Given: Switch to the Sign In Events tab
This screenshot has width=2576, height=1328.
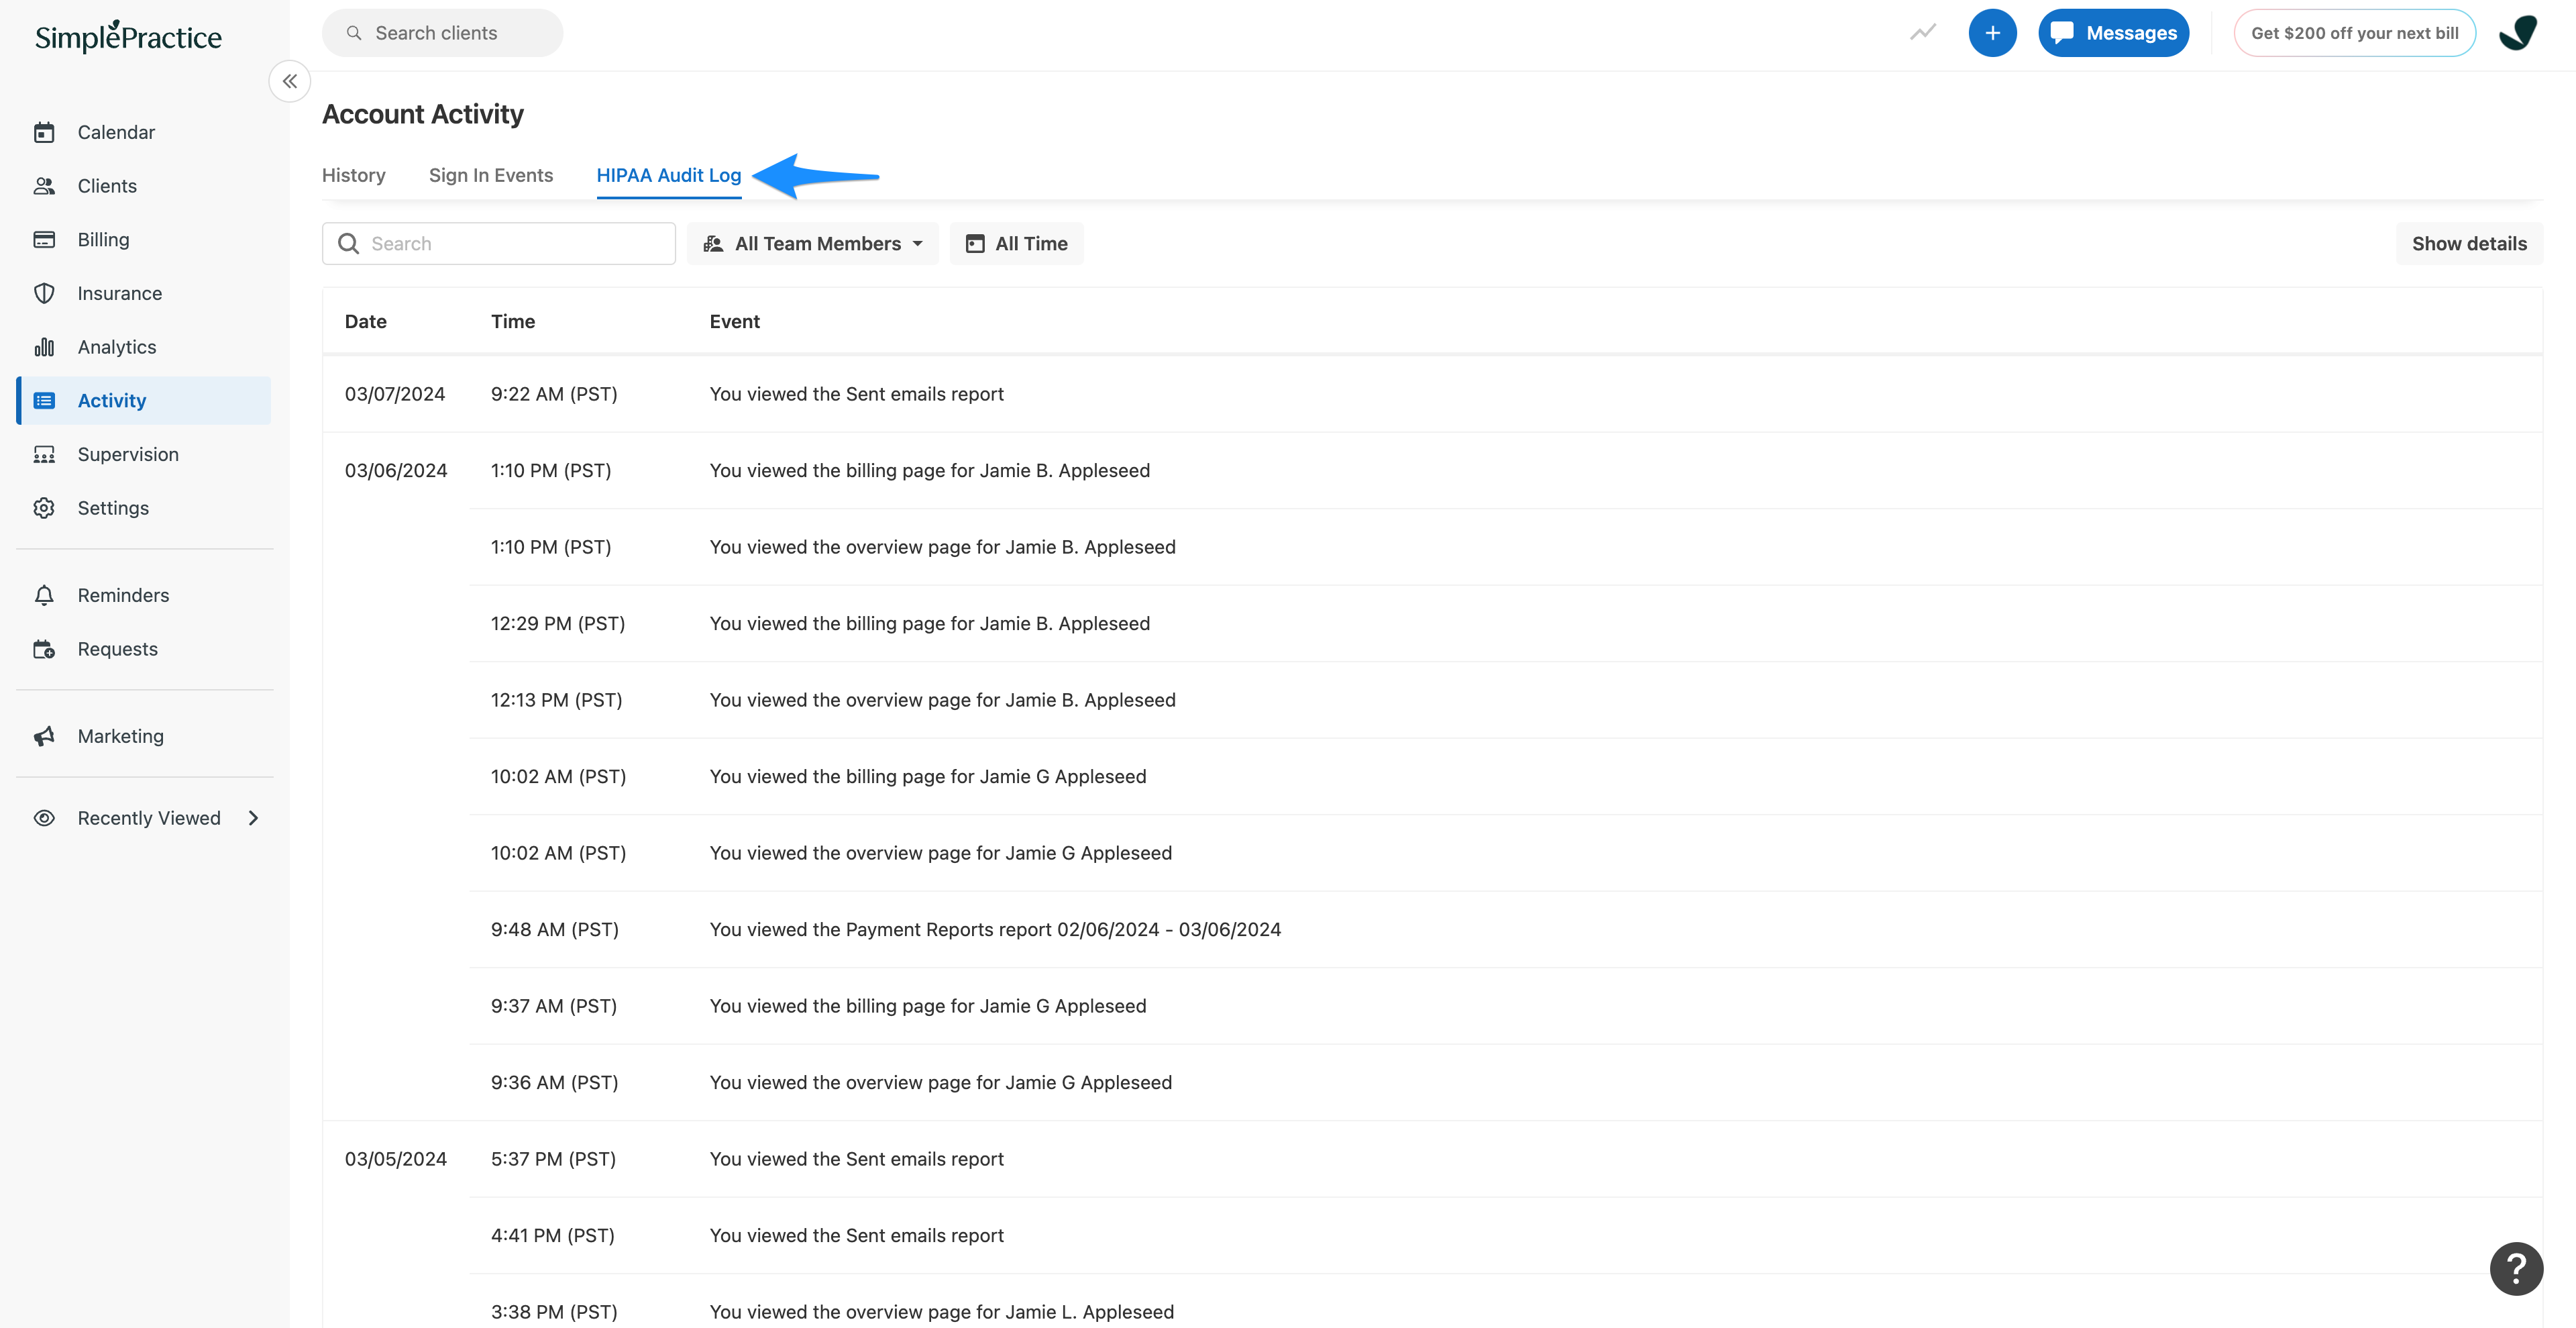Looking at the screenshot, I should [491, 175].
